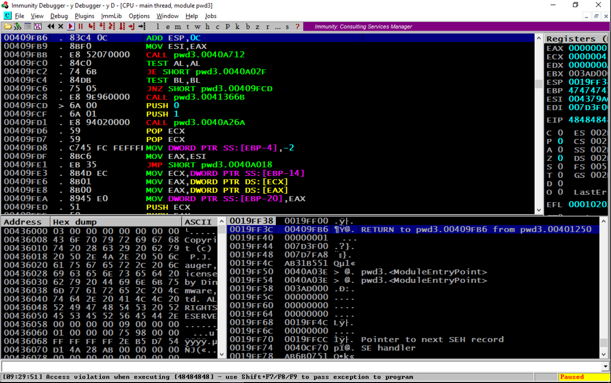Screen dimensions: 611x383
Task: Click the Trace over icon
Action: pyautogui.click(x=122, y=26)
